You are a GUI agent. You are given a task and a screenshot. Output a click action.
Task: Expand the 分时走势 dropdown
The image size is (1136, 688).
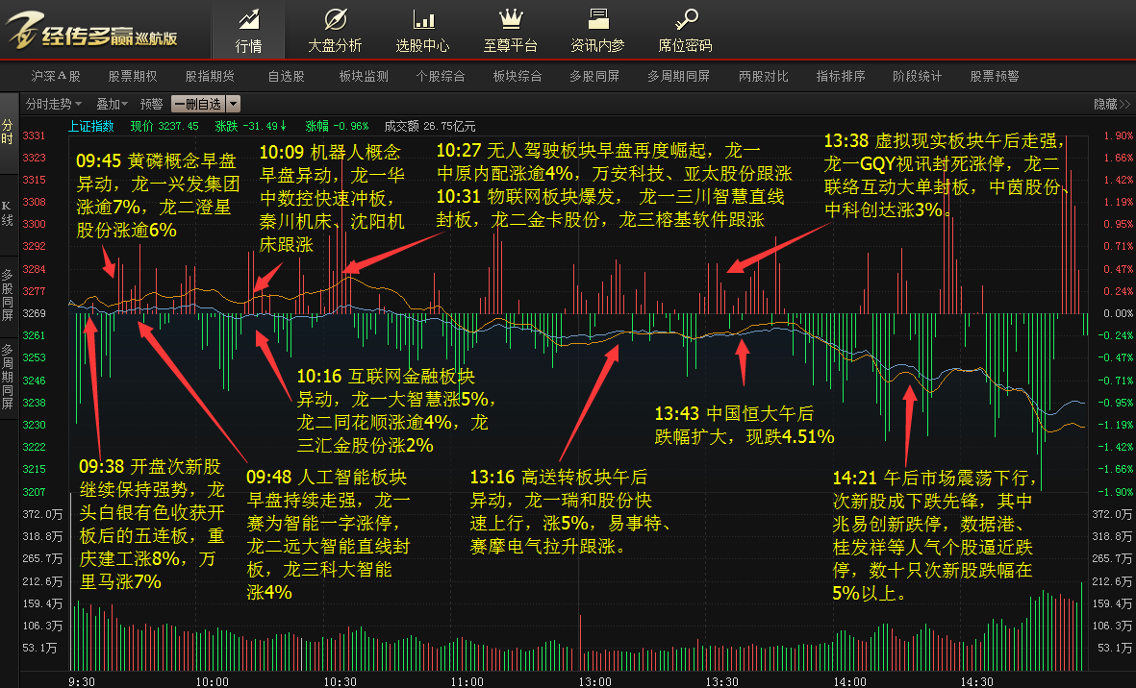53,104
